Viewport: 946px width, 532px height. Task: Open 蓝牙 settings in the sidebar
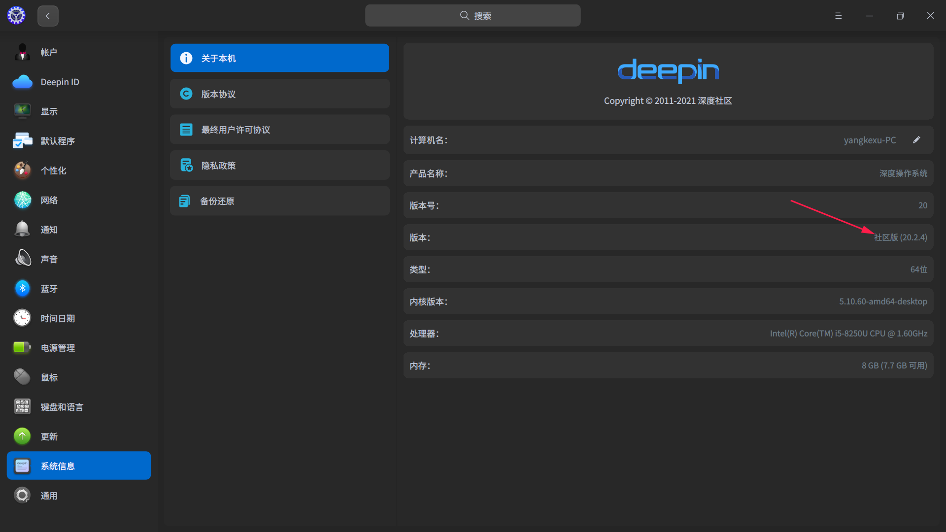pyautogui.click(x=49, y=289)
